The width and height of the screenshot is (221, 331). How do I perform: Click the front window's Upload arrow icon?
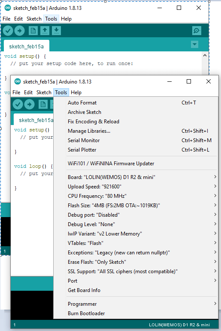click(x=30, y=104)
